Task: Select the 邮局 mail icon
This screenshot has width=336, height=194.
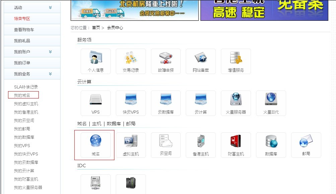Action: pos(306,142)
